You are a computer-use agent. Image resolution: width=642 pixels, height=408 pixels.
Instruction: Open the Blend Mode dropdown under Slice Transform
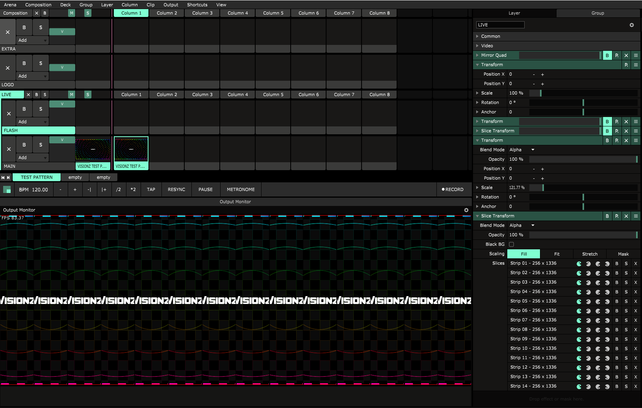pos(522,226)
